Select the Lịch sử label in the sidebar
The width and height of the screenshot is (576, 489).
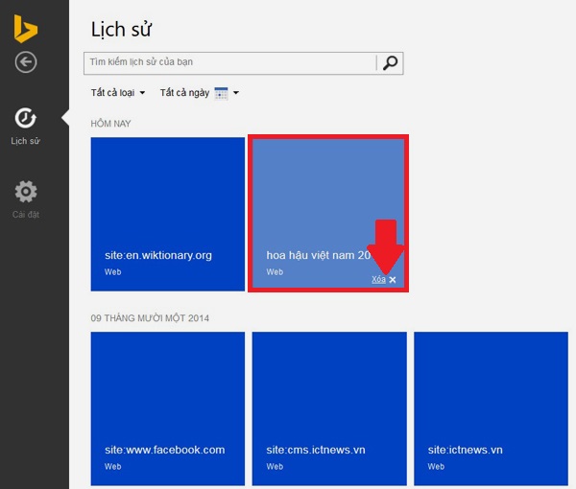(26, 141)
